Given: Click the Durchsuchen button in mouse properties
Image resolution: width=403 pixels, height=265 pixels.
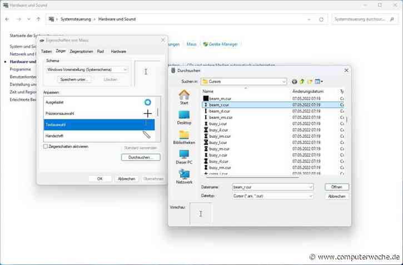Looking at the screenshot, I should pos(141,157).
